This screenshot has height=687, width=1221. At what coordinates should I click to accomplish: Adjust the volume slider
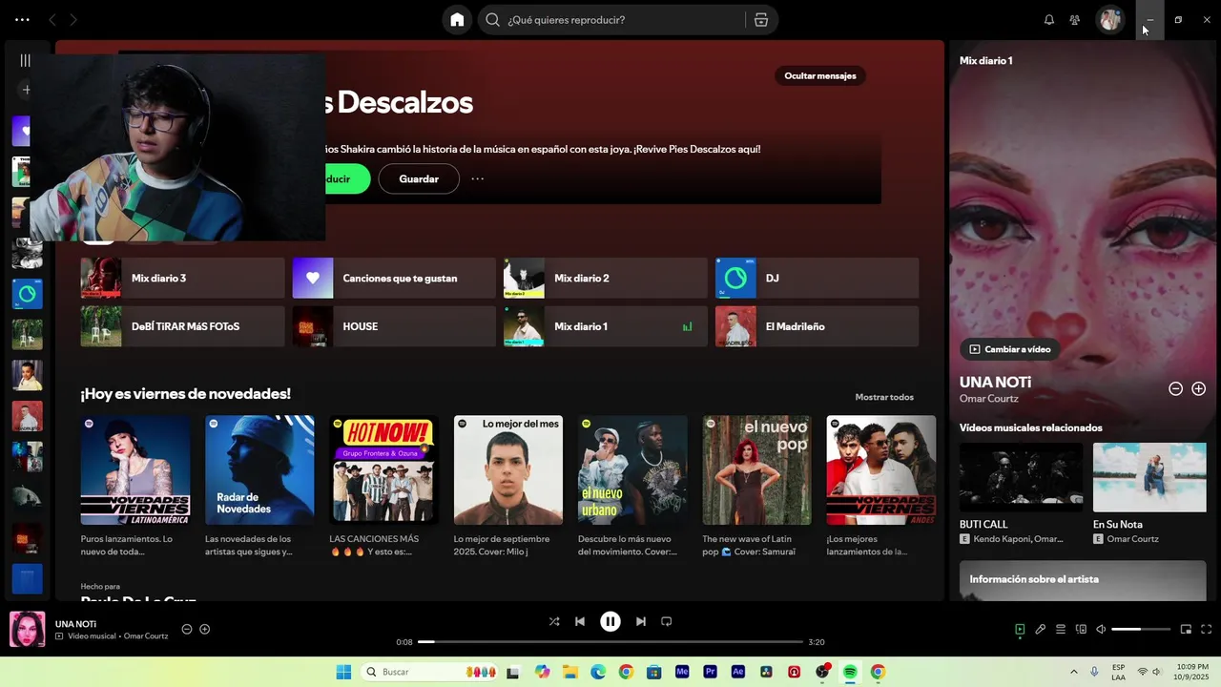(1141, 629)
